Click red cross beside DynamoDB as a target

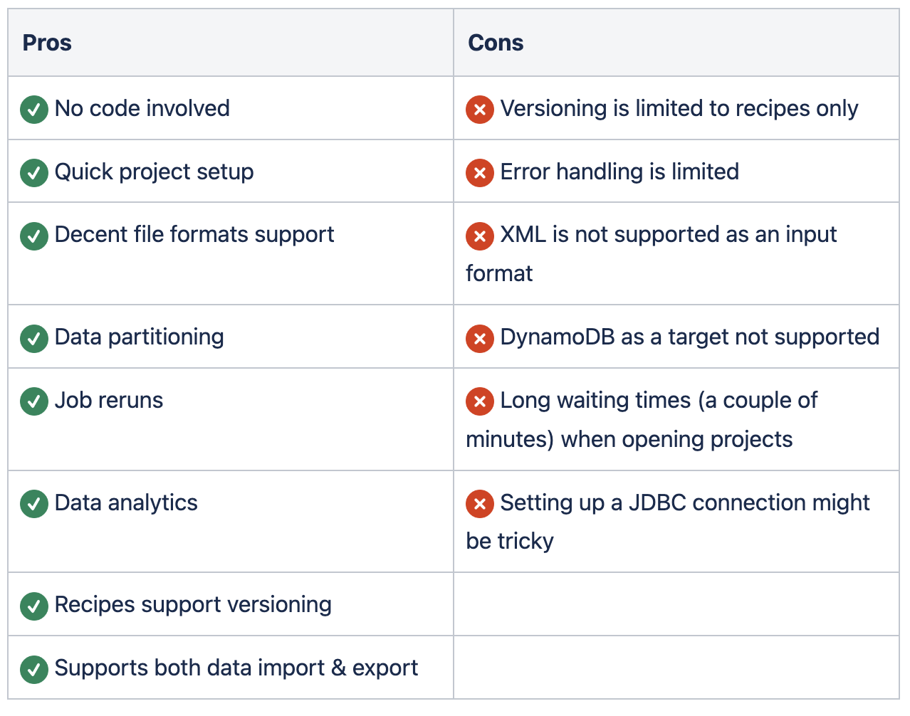click(x=480, y=338)
